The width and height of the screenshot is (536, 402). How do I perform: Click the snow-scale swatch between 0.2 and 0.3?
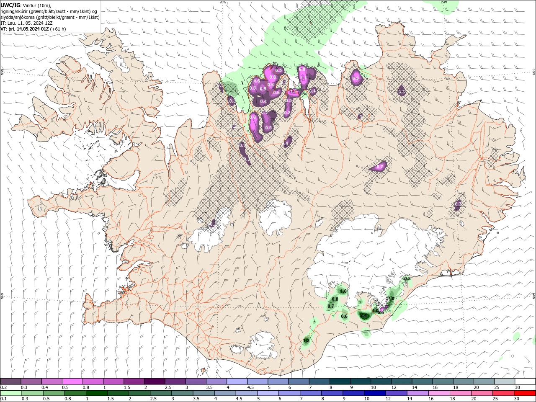coord(11,381)
